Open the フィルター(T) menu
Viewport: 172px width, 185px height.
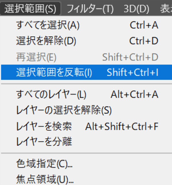click(x=90, y=9)
